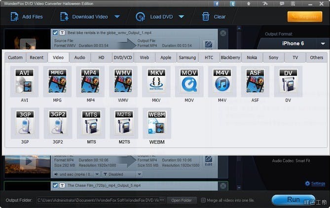Click Download Video button

(84, 17)
